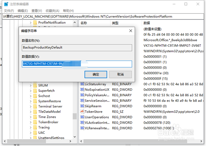Confirm the edit with 确定 button

tap(96, 75)
